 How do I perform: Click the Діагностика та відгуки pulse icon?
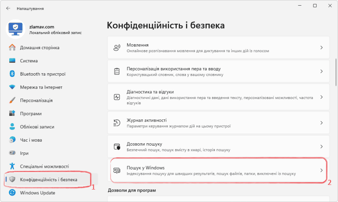117,97
